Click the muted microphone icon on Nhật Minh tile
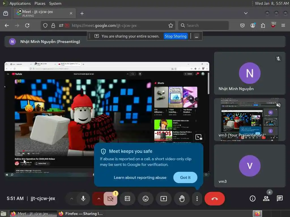 (278, 59)
